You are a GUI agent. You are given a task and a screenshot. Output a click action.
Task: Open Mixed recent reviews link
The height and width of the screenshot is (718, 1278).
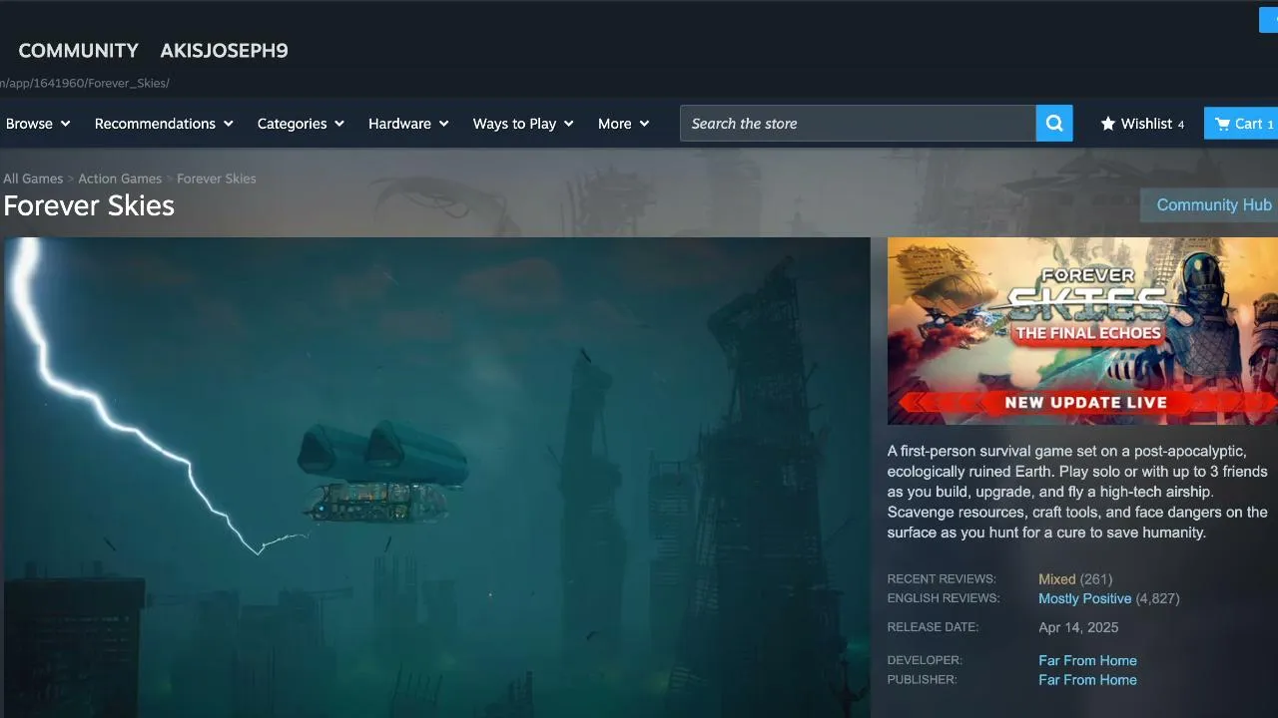pyautogui.click(x=1056, y=579)
